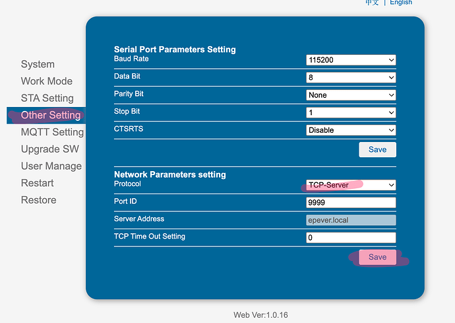Click into the Port ID field

[351, 203]
